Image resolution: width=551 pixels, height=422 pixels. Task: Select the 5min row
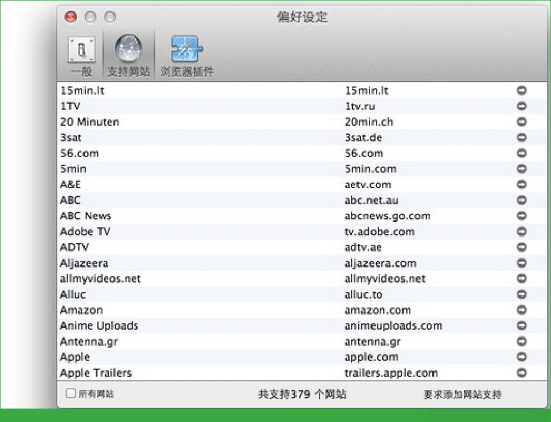pyautogui.click(x=215, y=169)
